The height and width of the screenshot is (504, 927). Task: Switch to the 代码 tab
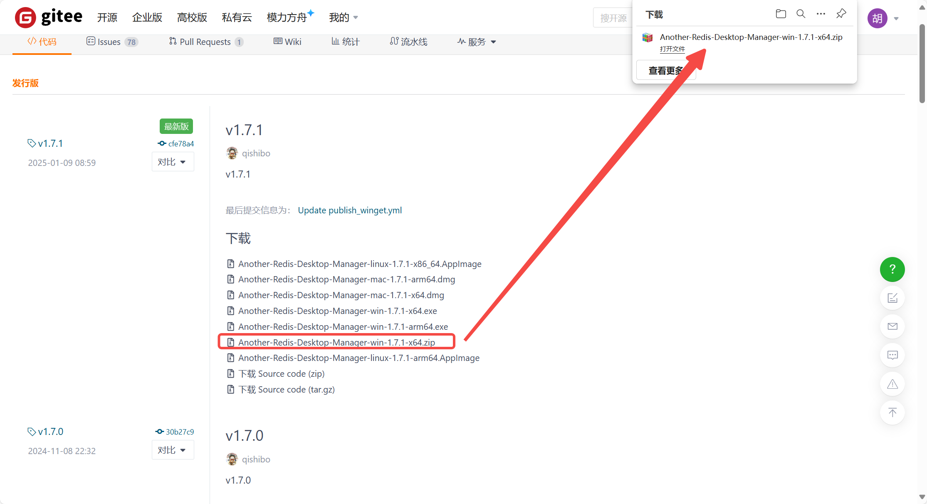pyautogui.click(x=42, y=42)
